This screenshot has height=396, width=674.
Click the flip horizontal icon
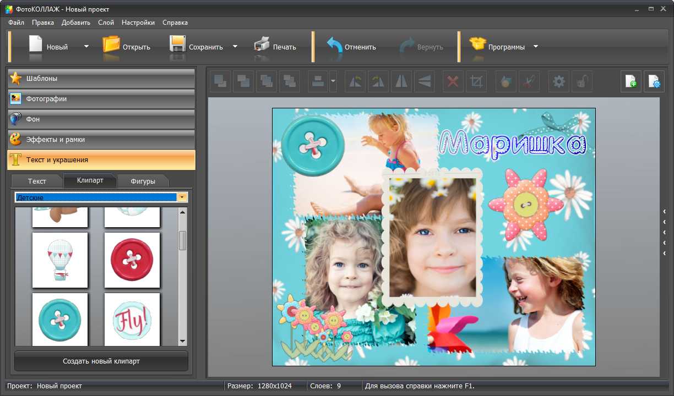401,82
